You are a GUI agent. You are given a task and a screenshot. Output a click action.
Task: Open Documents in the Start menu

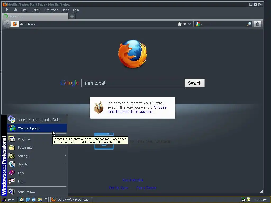[37, 147]
